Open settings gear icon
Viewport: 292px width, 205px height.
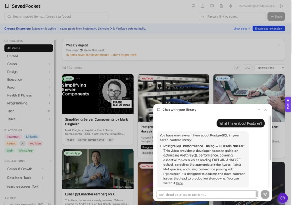tap(230, 6)
